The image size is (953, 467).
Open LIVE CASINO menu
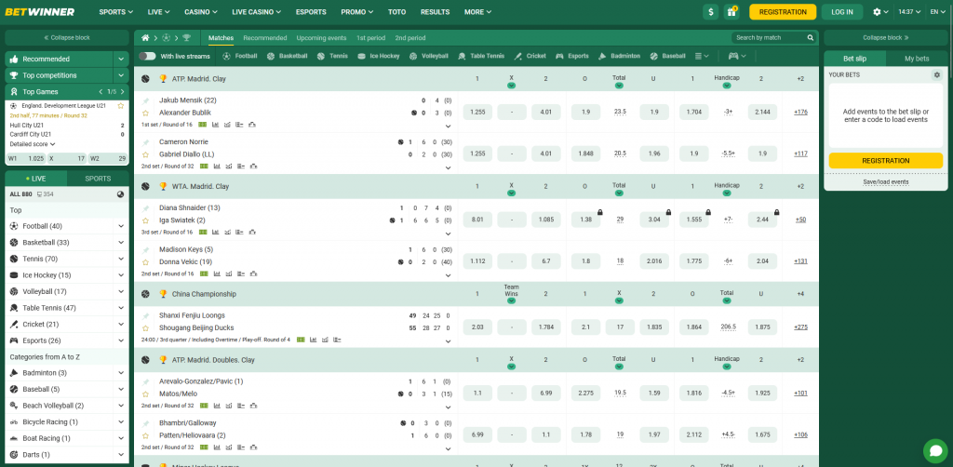coord(257,11)
